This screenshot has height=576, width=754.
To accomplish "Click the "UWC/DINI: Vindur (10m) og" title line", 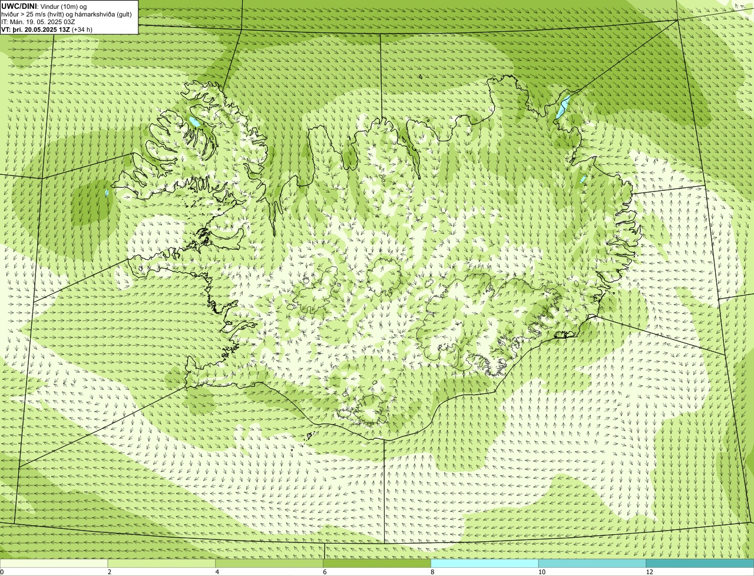I will click(44, 6).
